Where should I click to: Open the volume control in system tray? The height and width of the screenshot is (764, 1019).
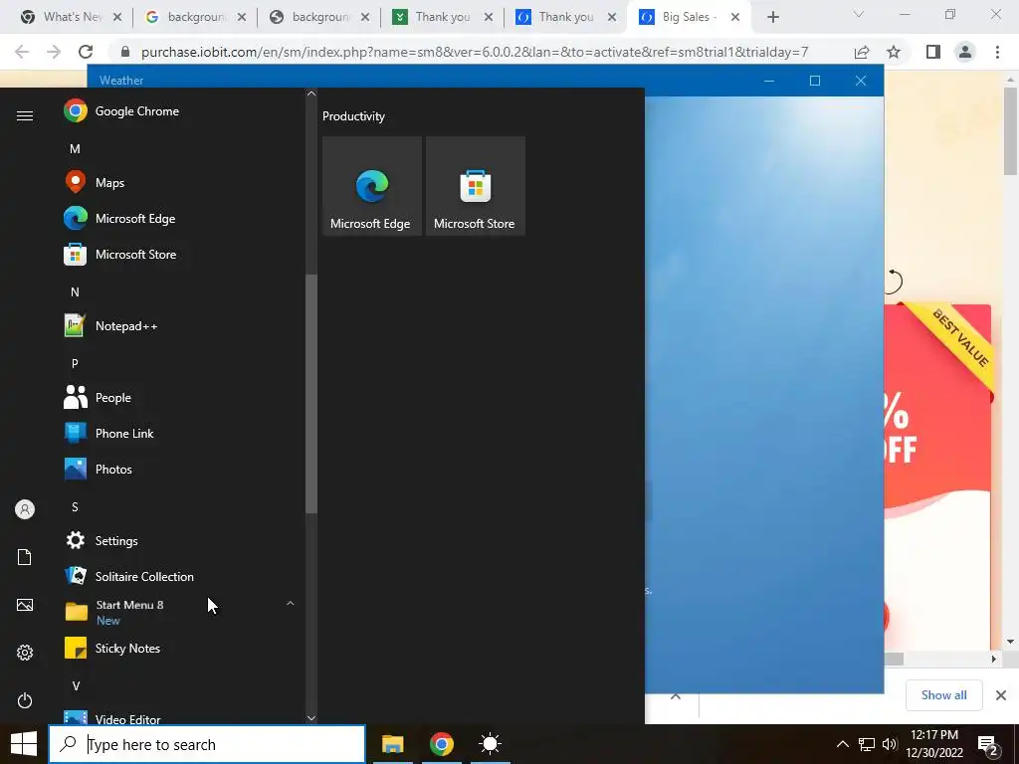[890, 744]
